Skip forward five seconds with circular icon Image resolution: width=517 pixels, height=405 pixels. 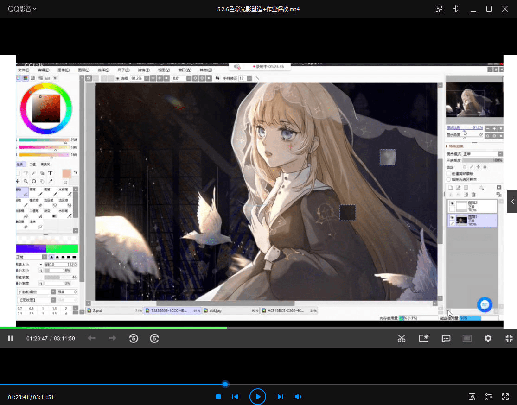pos(154,338)
